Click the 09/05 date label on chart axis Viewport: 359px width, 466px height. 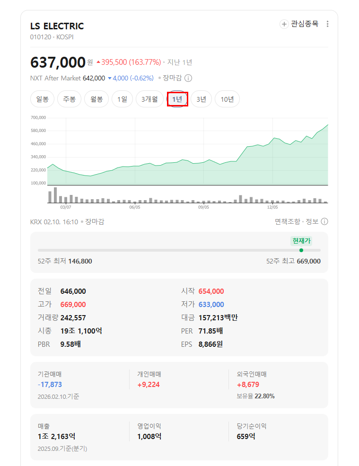pos(203,207)
